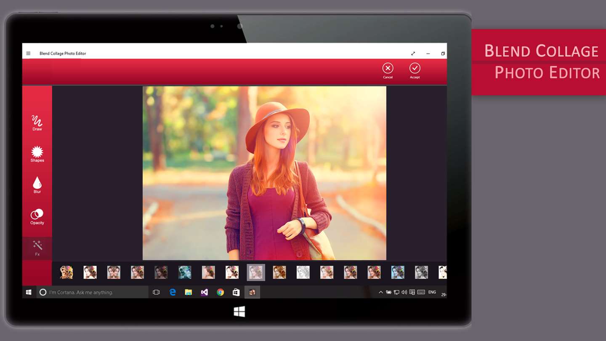The image size is (606, 341).
Task: Click the Cortana search box
Action: pos(92,292)
